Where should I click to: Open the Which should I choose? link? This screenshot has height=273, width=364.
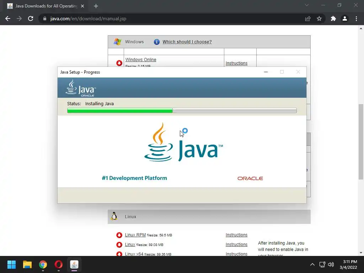pyautogui.click(x=187, y=42)
